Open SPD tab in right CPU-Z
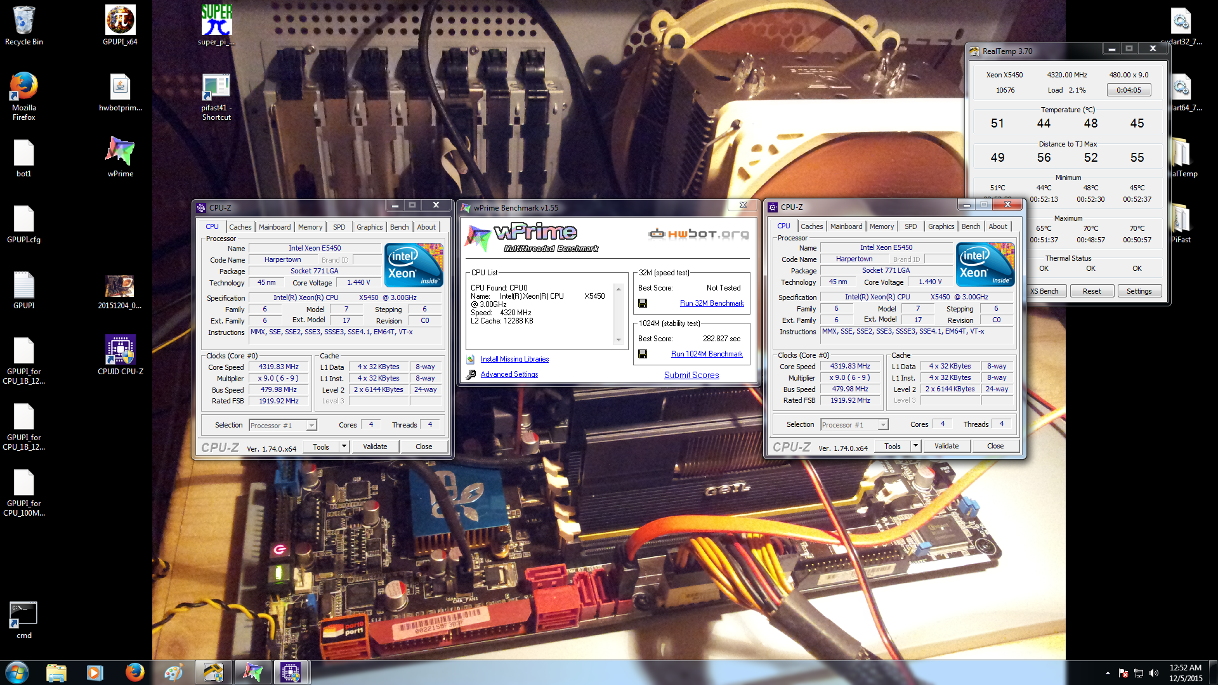Image resolution: width=1218 pixels, height=685 pixels. (x=911, y=226)
